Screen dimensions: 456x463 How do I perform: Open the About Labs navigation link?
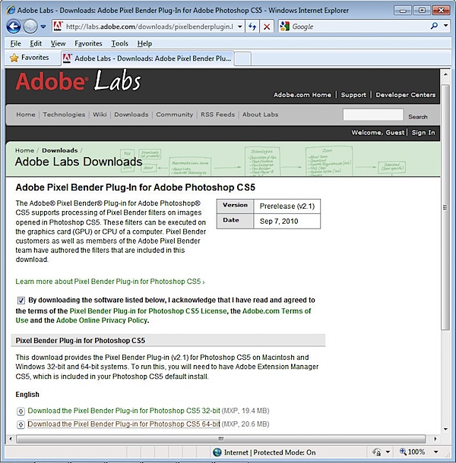[x=260, y=115]
